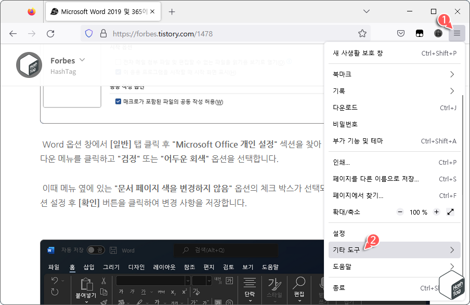Click the scissors cut icon
The height and width of the screenshot is (305, 470).
(x=103, y=281)
